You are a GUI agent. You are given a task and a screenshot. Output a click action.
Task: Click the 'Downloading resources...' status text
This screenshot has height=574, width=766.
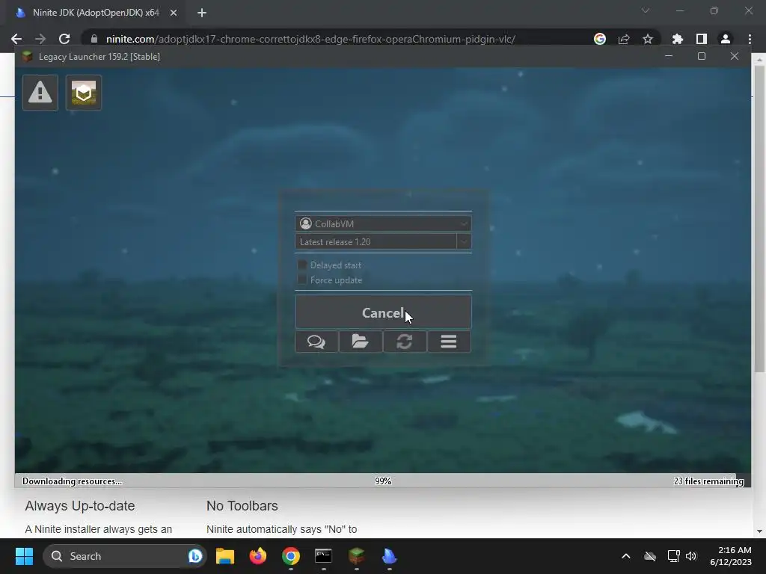[73, 481]
